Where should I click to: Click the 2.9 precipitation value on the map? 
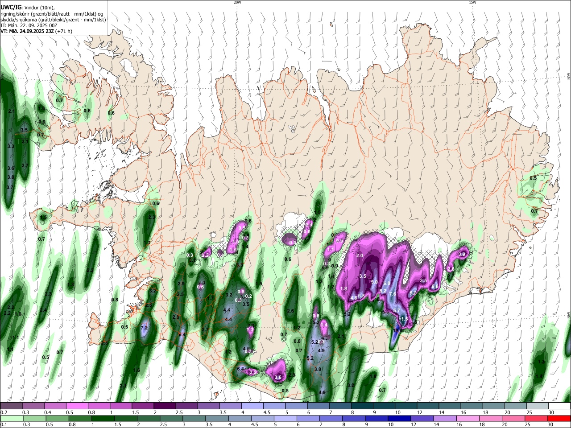(x=181, y=284)
